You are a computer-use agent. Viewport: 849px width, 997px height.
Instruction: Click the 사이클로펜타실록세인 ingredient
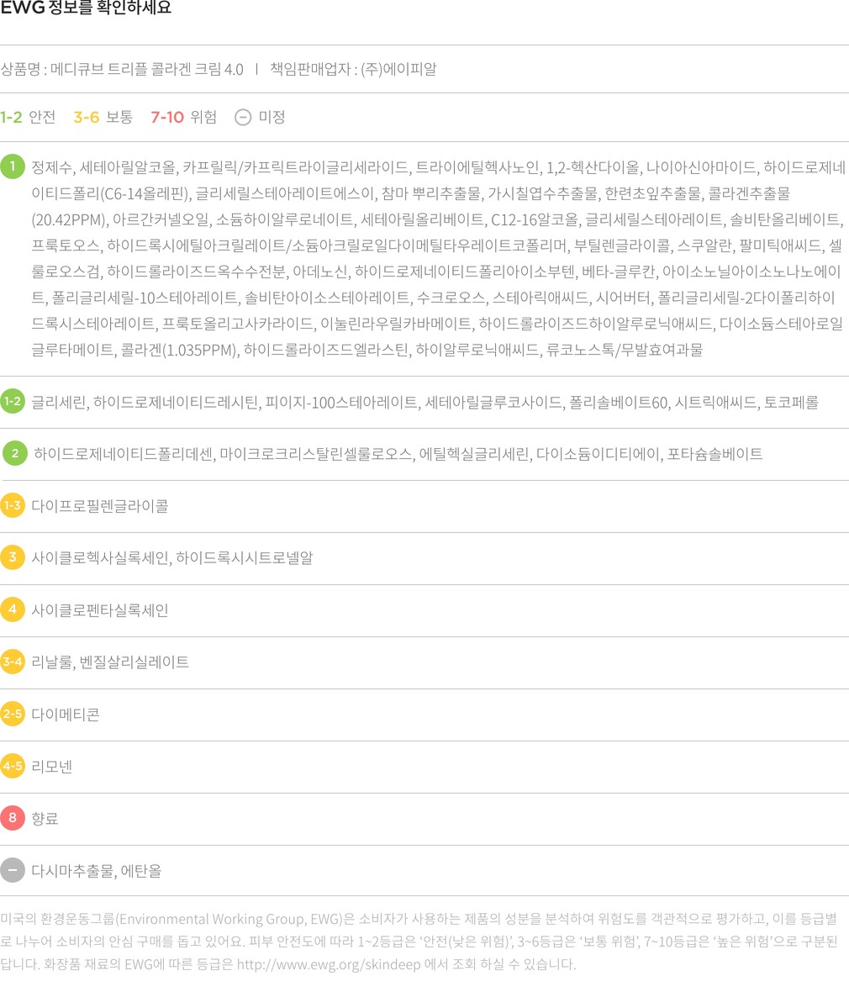tap(100, 609)
